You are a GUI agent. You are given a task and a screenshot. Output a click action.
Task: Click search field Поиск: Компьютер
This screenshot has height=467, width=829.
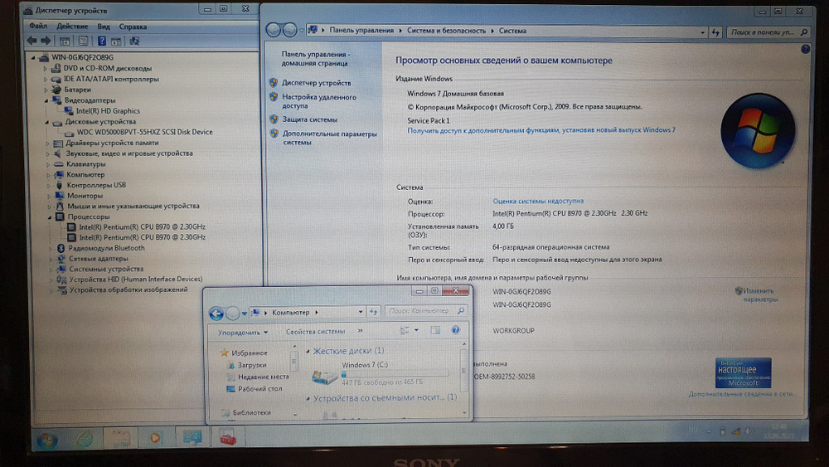[425, 311]
